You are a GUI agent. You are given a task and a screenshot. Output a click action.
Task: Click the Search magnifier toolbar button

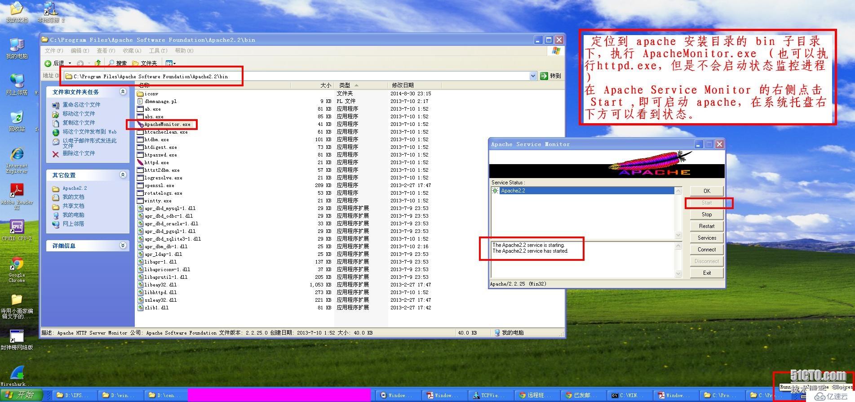(118, 63)
